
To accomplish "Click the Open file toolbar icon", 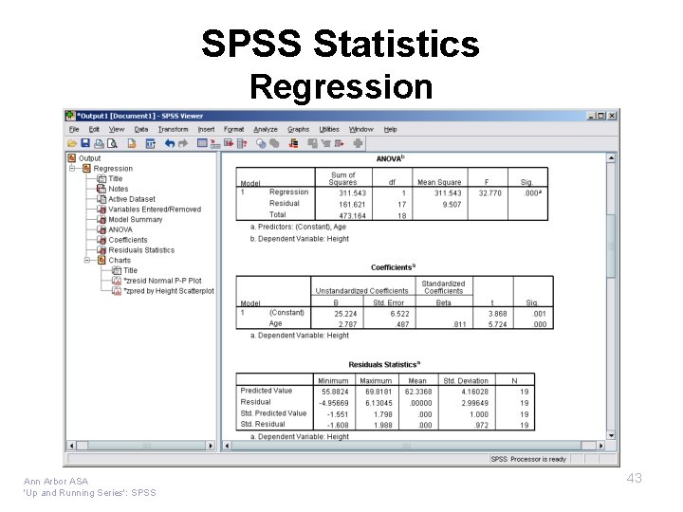I will pyautogui.click(x=72, y=143).
